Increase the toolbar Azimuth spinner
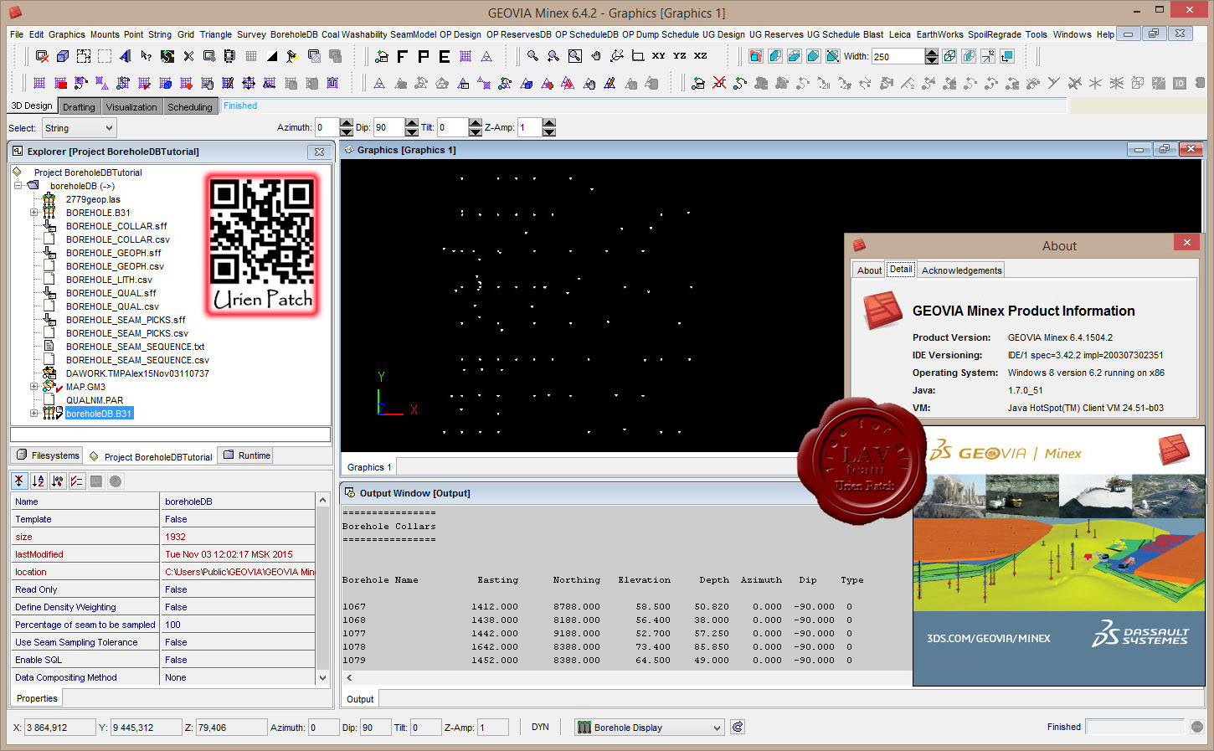Image resolution: width=1214 pixels, height=751 pixels. pos(347,123)
